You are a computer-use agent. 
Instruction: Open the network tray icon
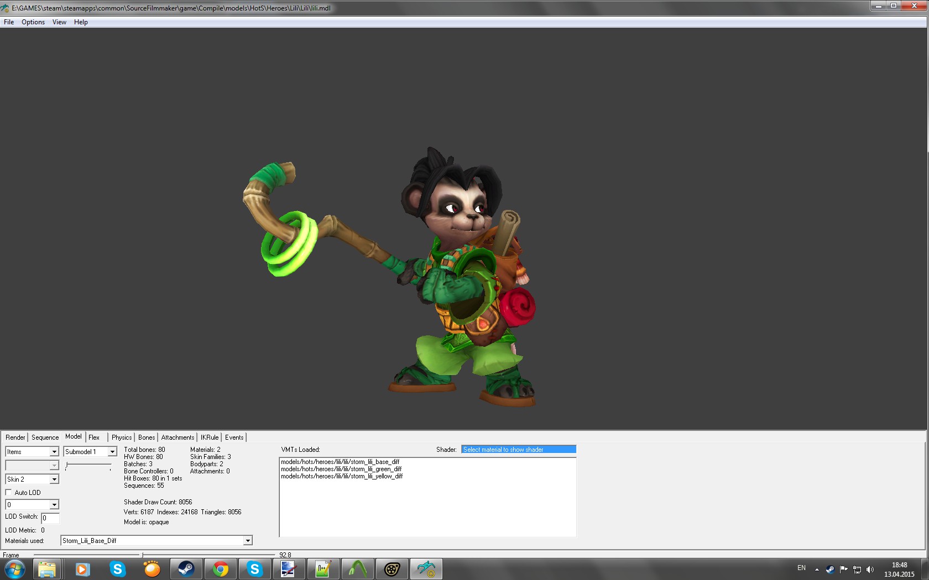(857, 569)
